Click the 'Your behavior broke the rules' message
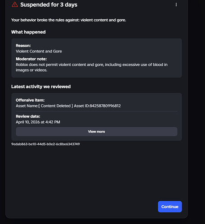 click(x=69, y=20)
